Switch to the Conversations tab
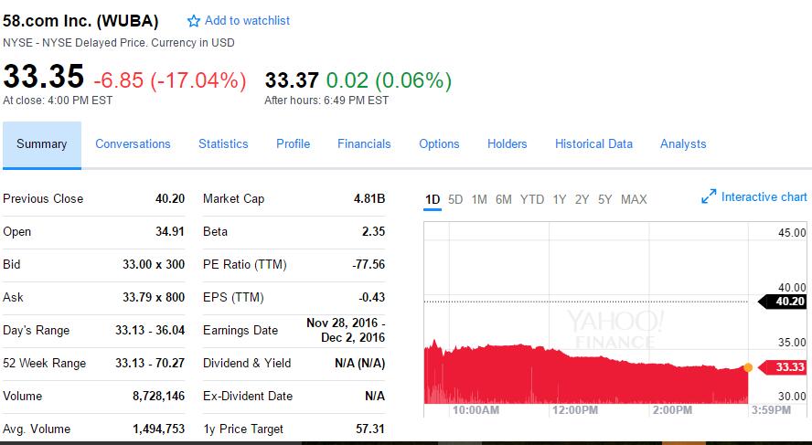This screenshot has height=445, width=812. [x=133, y=144]
